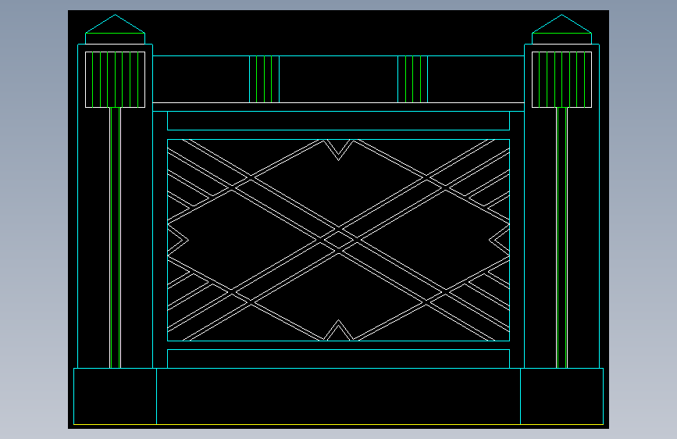Click the left base block under the pillar
This screenshot has height=439, width=677.
116,396
